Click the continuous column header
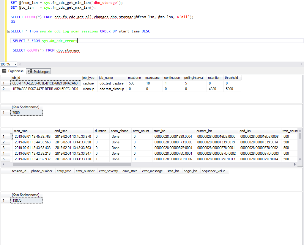This screenshot has height=246, width=304. pyautogui.click(x=173, y=78)
